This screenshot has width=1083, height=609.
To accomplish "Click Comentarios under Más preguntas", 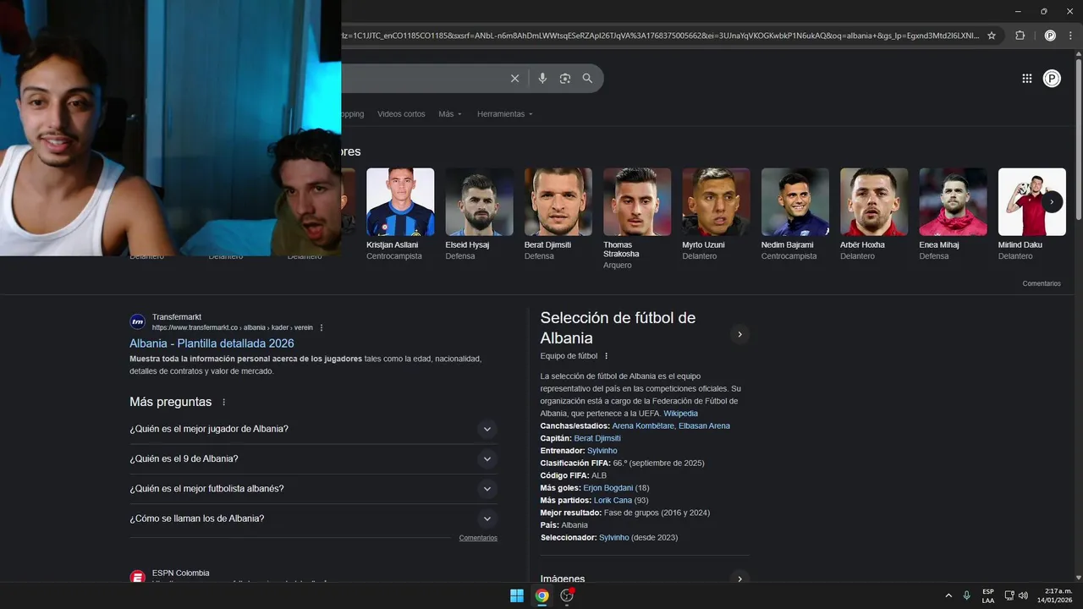I will [x=478, y=538].
